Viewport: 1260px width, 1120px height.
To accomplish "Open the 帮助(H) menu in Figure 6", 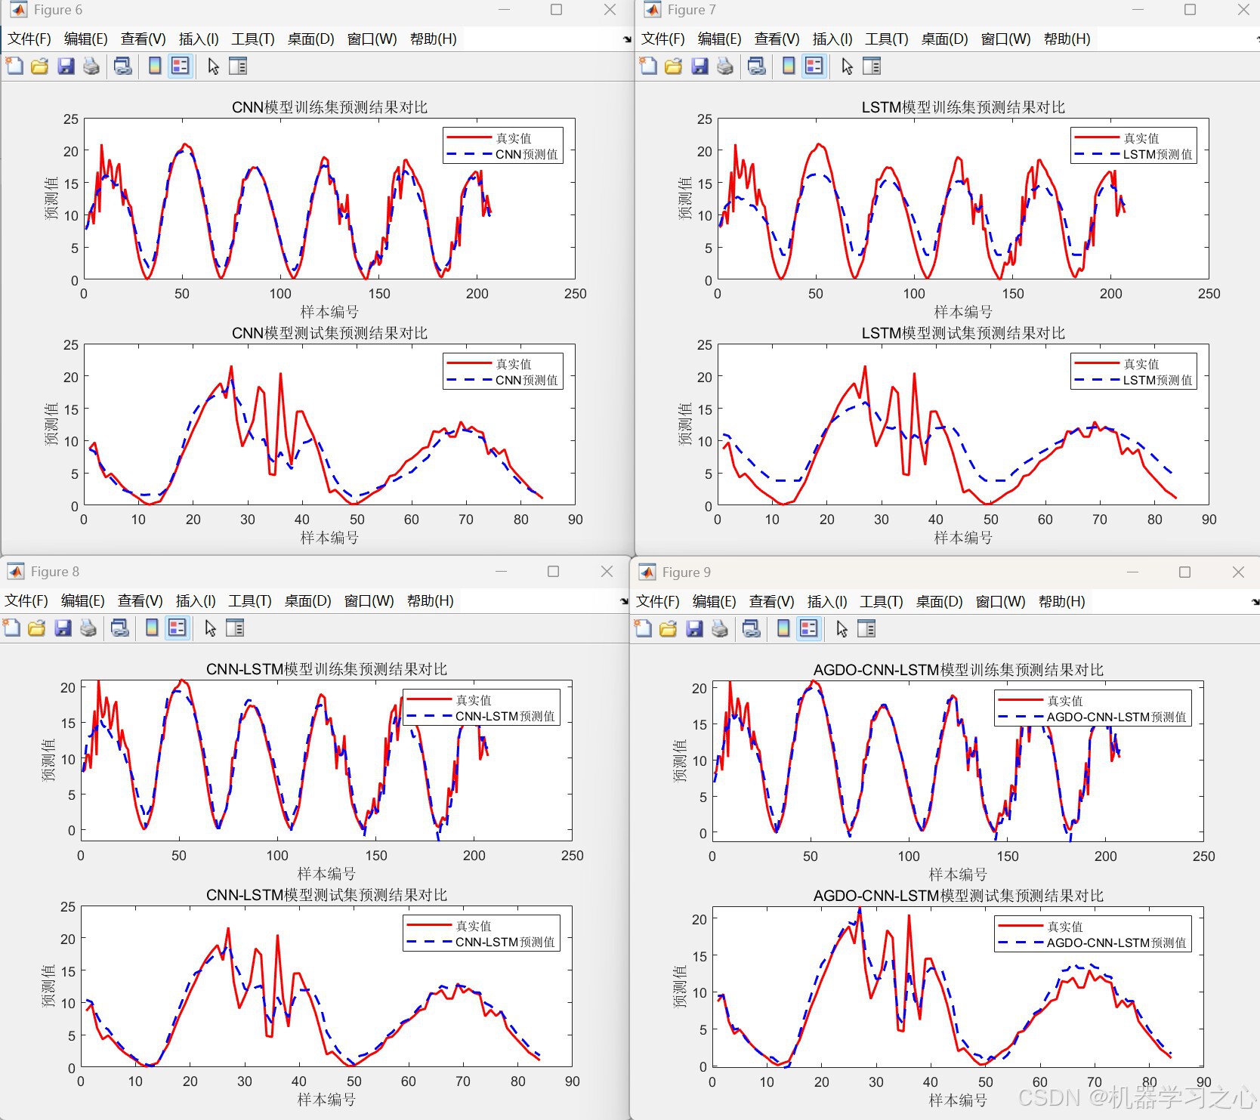I will click(x=434, y=39).
